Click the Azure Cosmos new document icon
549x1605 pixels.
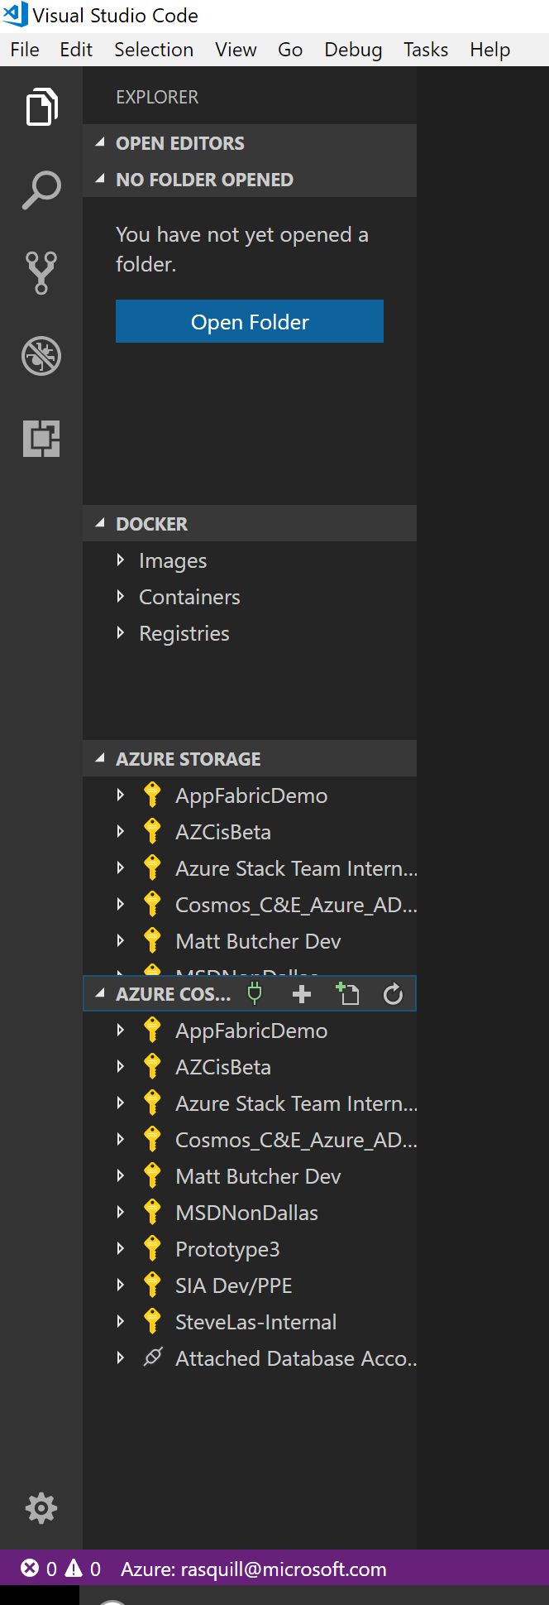click(x=347, y=993)
